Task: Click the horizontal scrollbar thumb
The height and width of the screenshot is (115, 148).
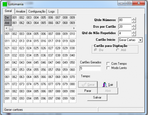Action: pyautogui.click(x=11, y=28)
